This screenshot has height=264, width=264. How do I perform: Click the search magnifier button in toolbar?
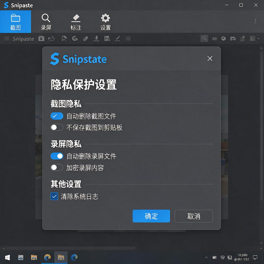tap(204, 38)
